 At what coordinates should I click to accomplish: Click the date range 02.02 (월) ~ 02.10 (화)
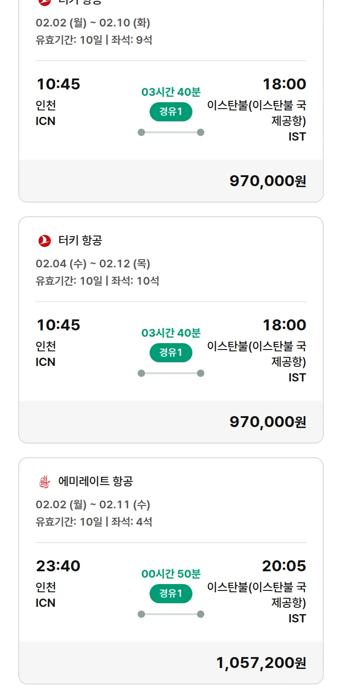pos(93,23)
